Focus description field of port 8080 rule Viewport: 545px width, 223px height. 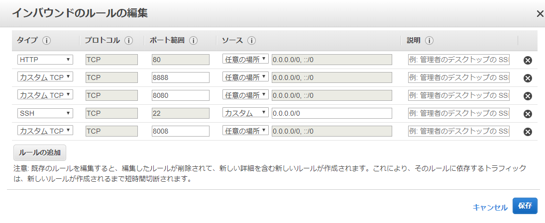click(459, 95)
